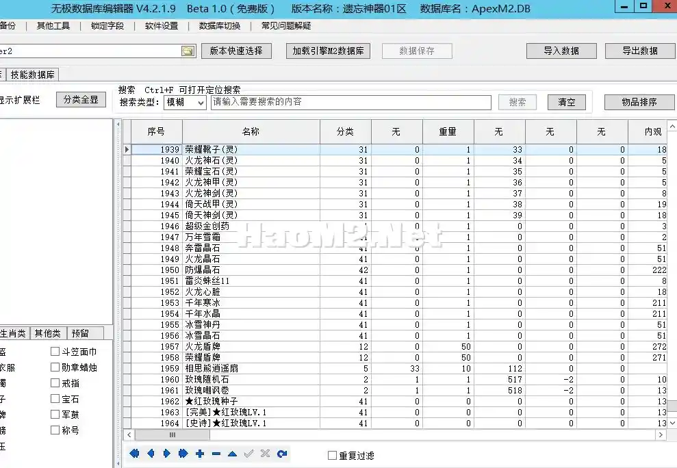677x468 pixels.
Task: Click the 清空 button
Action: (x=567, y=103)
